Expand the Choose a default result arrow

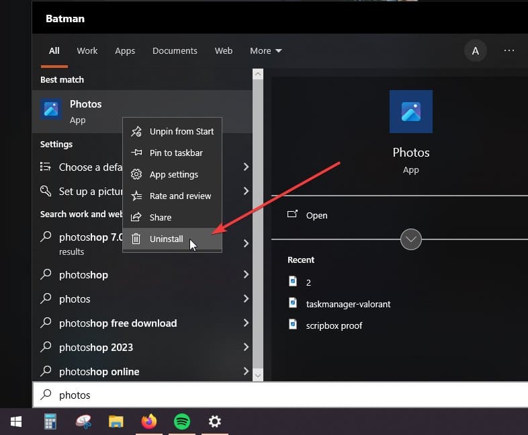[x=246, y=167]
